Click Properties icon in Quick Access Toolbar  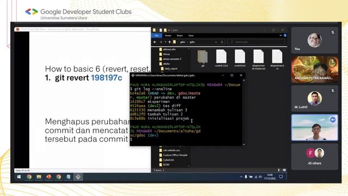pos(160,30)
